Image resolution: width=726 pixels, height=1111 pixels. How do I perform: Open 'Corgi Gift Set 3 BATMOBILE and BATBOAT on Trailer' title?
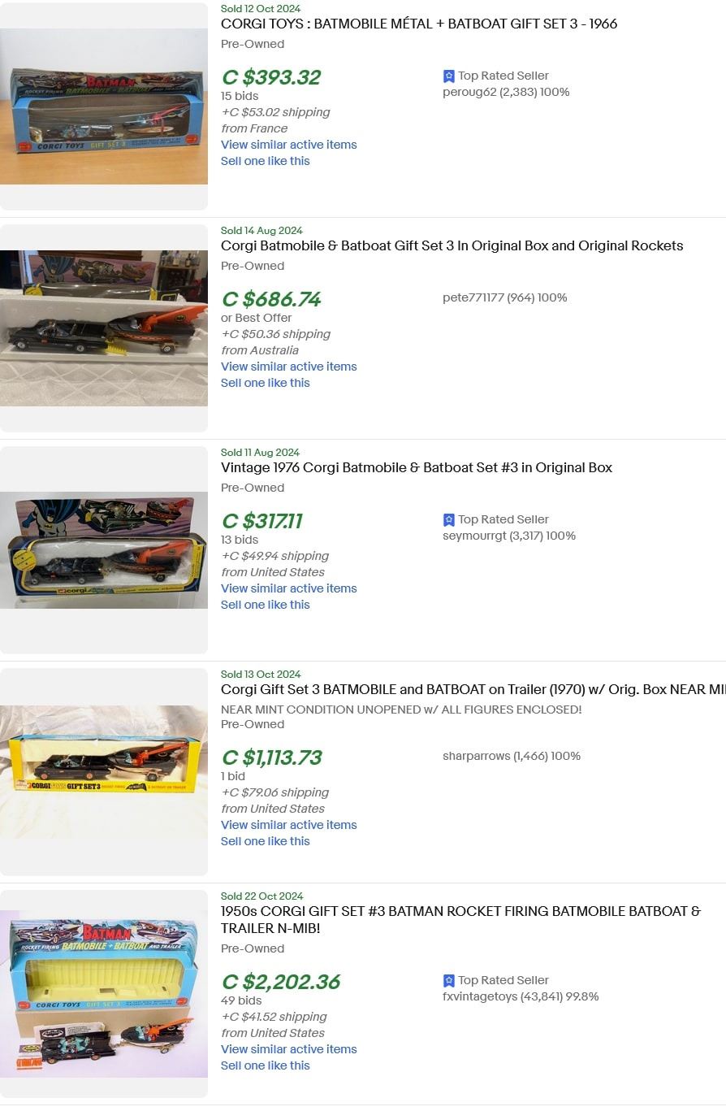(473, 689)
